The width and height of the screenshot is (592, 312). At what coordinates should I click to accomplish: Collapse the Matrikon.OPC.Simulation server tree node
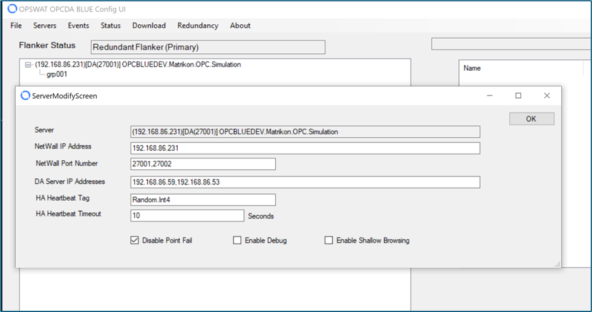point(28,65)
